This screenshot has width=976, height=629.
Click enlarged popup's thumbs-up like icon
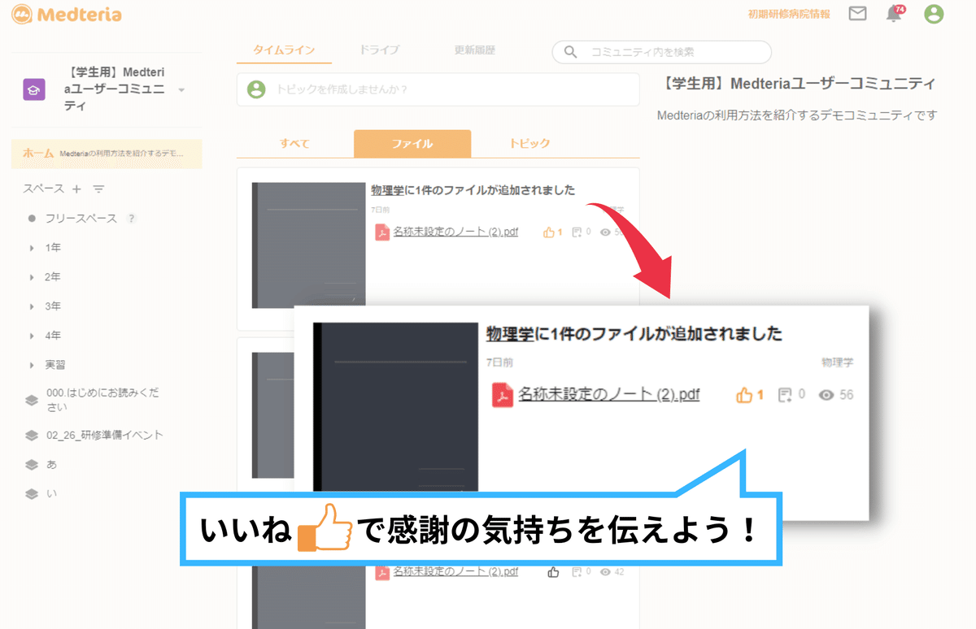click(x=744, y=395)
